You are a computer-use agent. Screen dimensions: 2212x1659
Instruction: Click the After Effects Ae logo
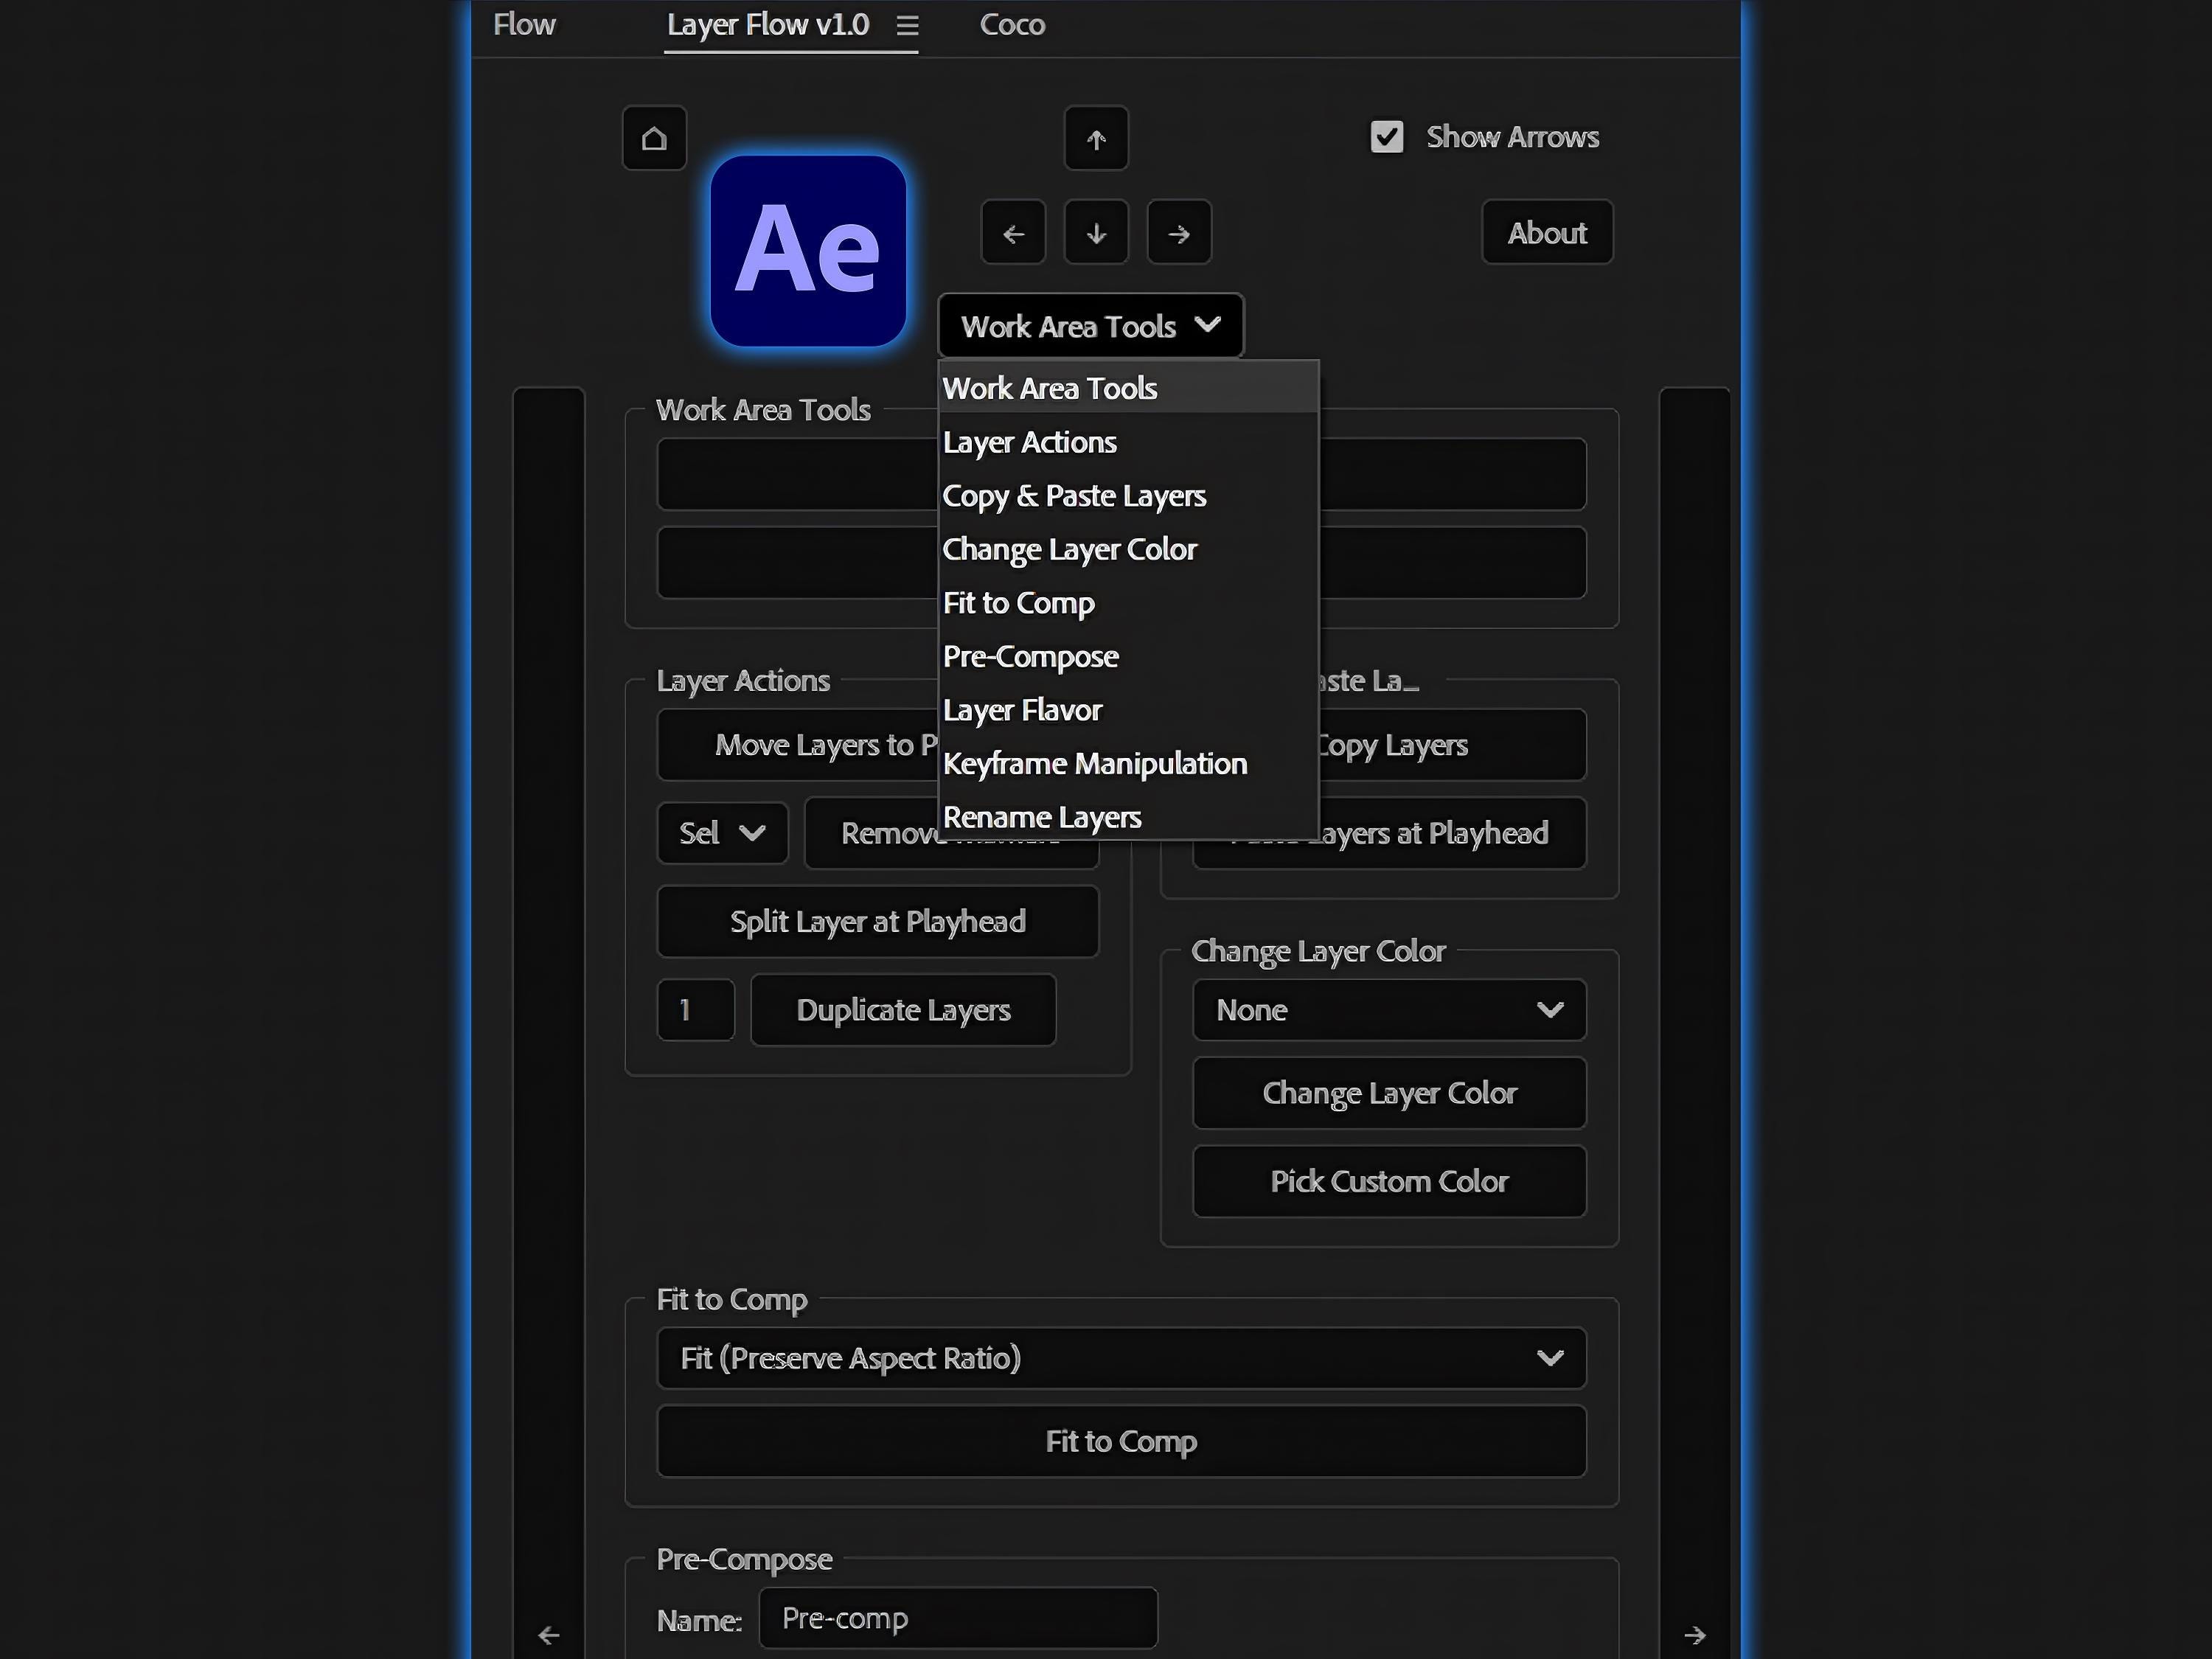pyautogui.click(x=808, y=251)
